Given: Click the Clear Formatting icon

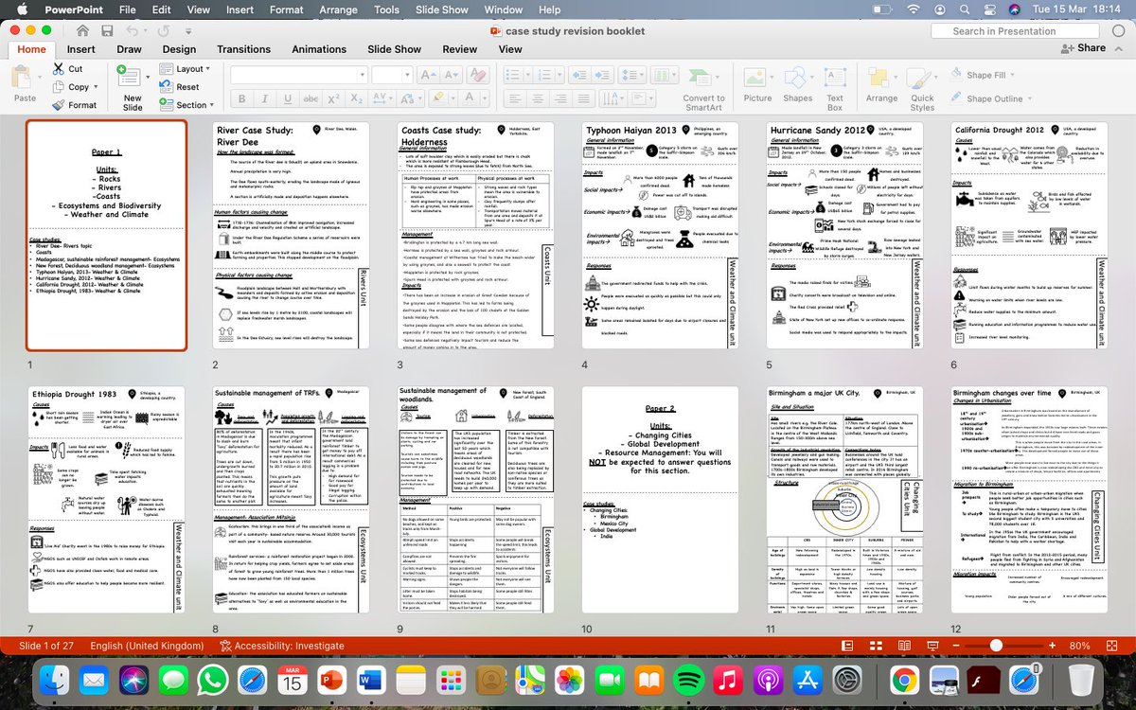Looking at the screenshot, I should pyautogui.click(x=478, y=75).
